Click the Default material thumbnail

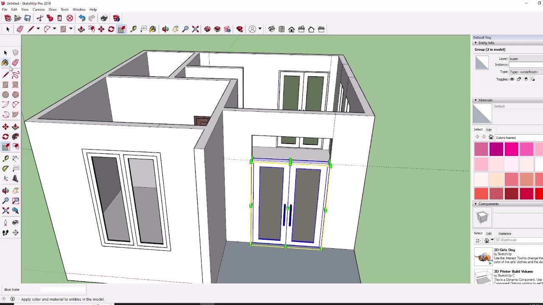[482, 113]
